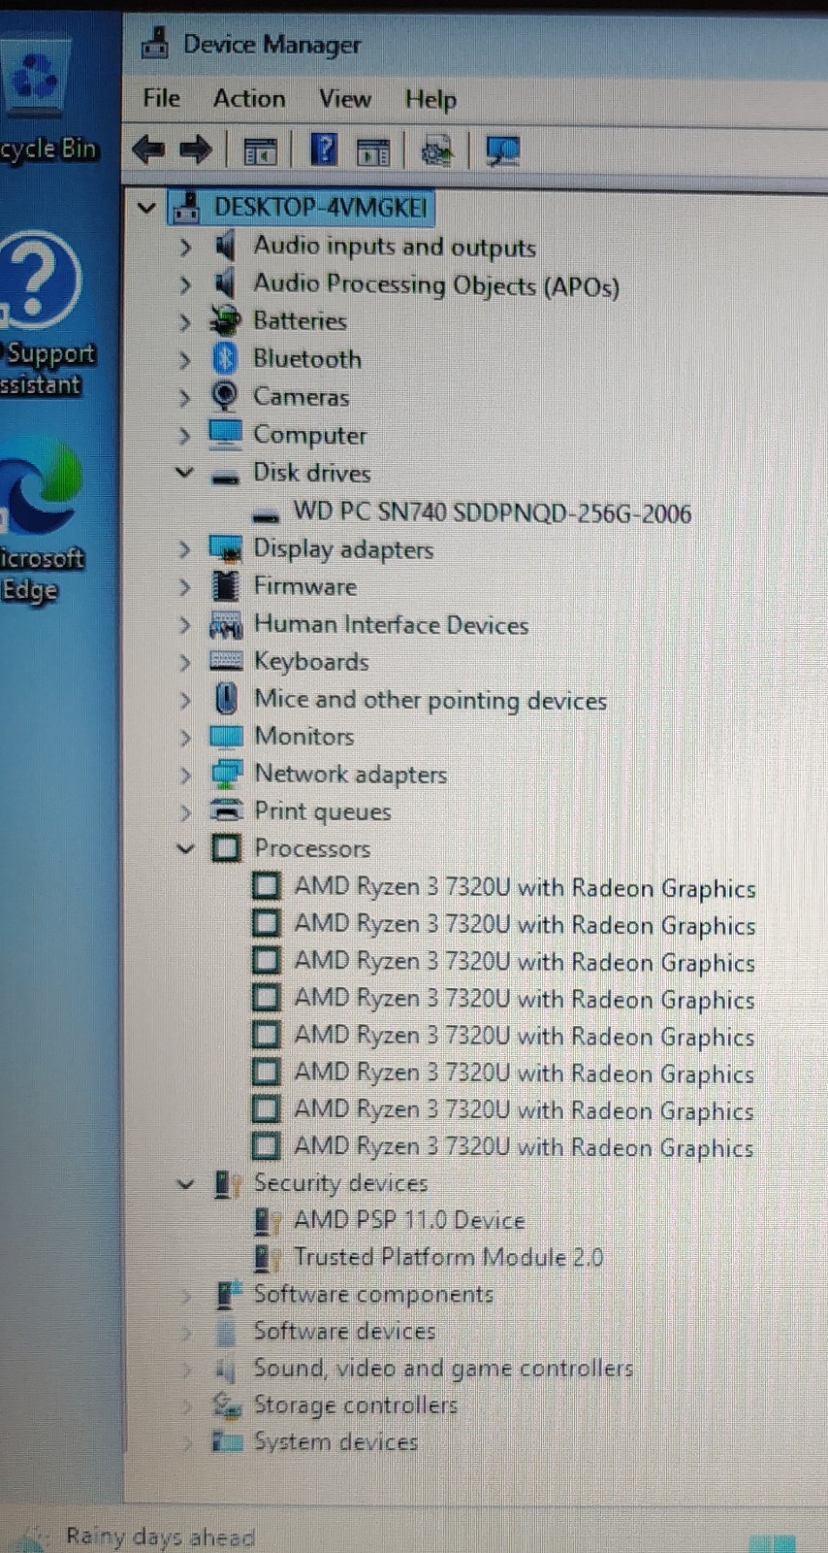Expand the Computer category arrow

point(184,435)
